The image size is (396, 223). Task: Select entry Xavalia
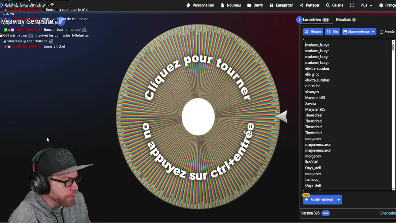pos(310,103)
